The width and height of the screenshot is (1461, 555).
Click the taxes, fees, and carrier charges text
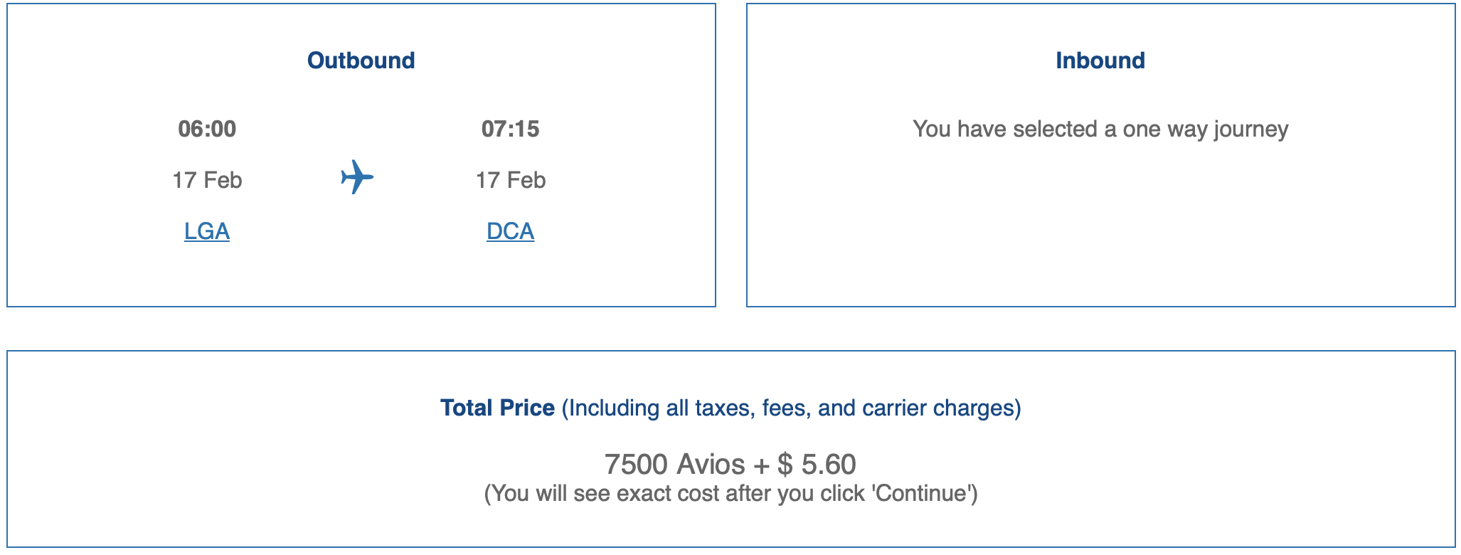[792, 408]
